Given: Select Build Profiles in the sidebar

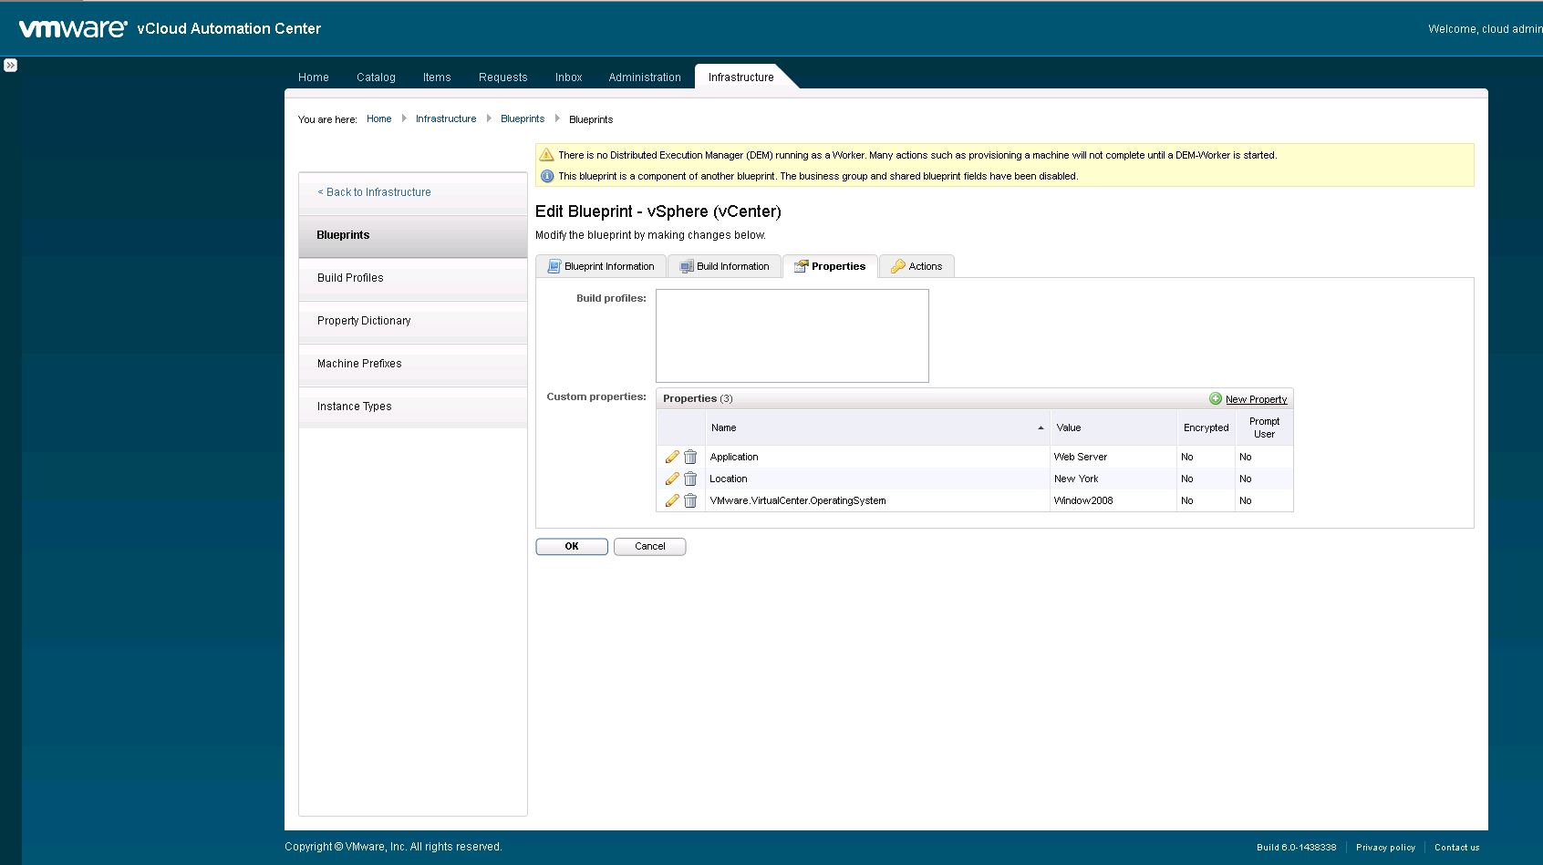Looking at the screenshot, I should [350, 278].
